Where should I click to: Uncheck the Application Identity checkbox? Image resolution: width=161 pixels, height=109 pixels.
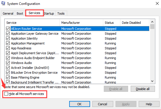click(8, 38)
